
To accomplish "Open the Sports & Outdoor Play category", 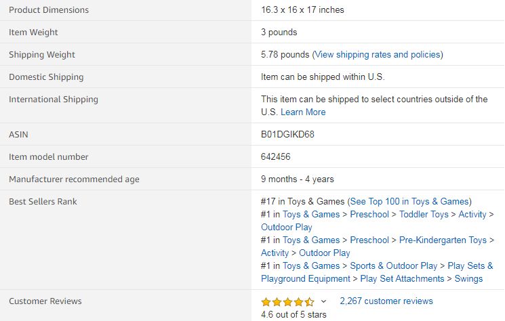I will tap(394, 265).
